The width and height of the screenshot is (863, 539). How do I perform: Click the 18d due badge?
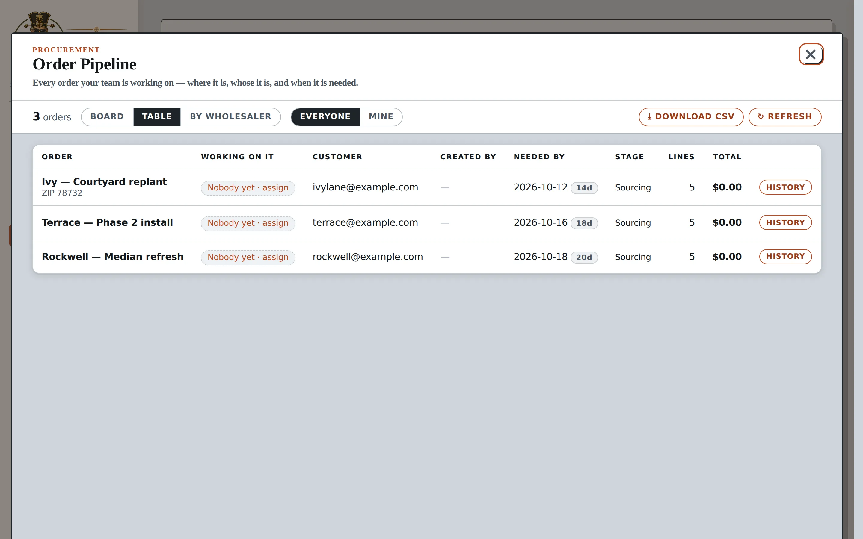[584, 223]
